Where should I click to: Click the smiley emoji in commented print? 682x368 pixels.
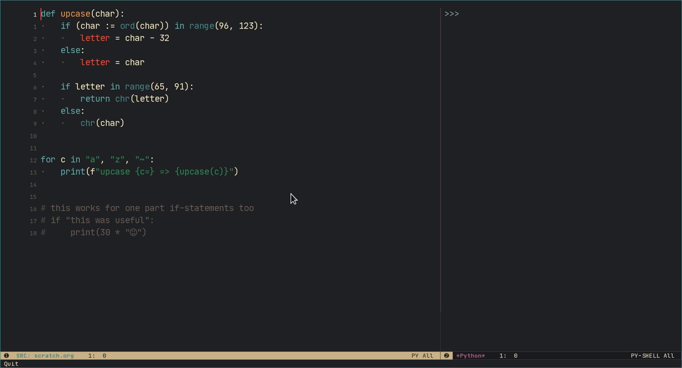[133, 232]
